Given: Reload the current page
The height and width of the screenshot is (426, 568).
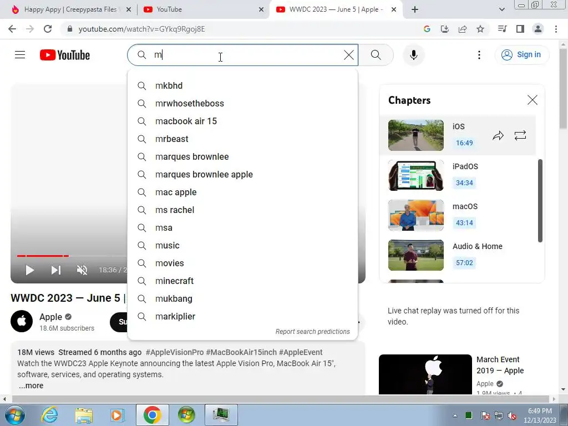Looking at the screenshot, I should [48, 29].
